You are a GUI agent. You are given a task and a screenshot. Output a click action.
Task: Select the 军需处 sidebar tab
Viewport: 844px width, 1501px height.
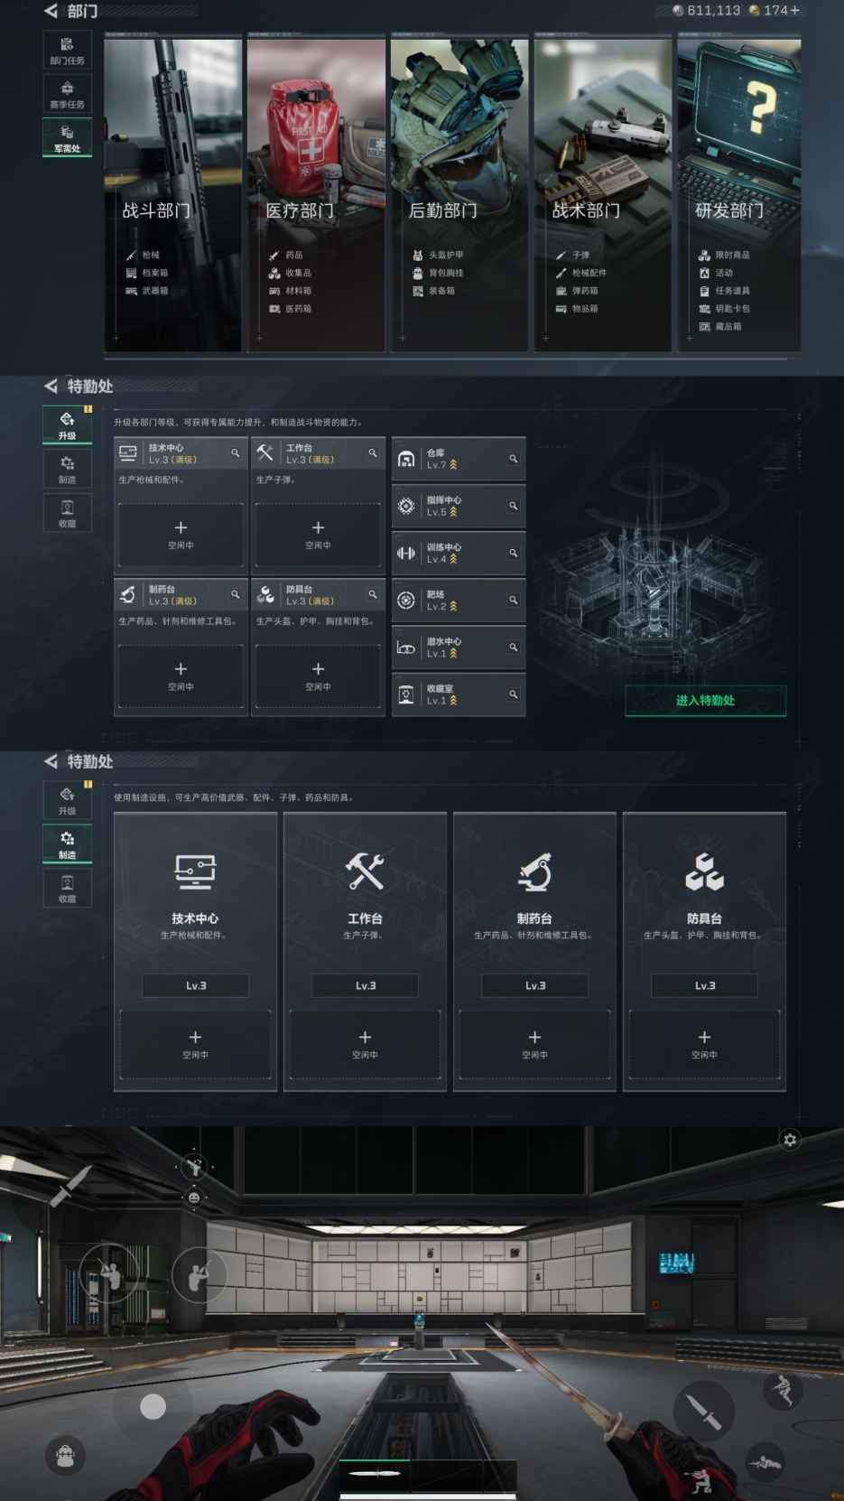[x=67, y=137]
